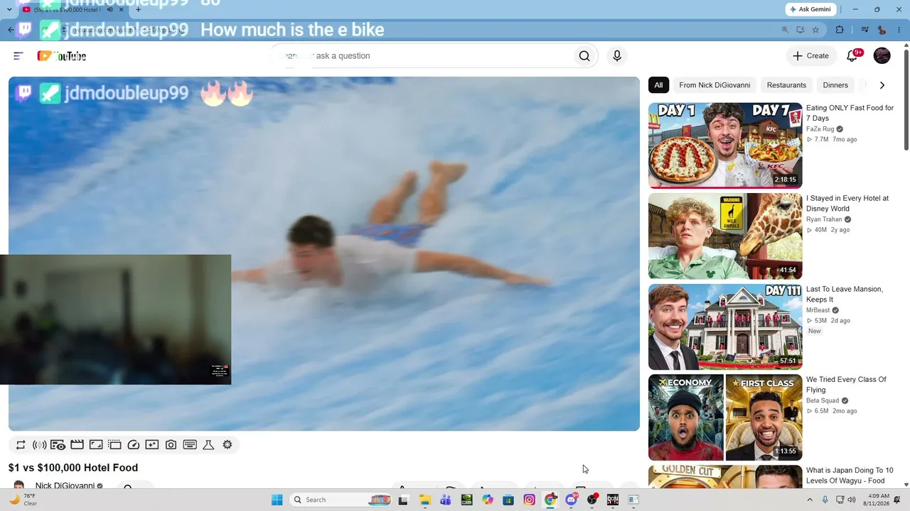
Task: Open title I Stayed in Every Hotel
Action: pyautogui.click(x=847, y=204)
